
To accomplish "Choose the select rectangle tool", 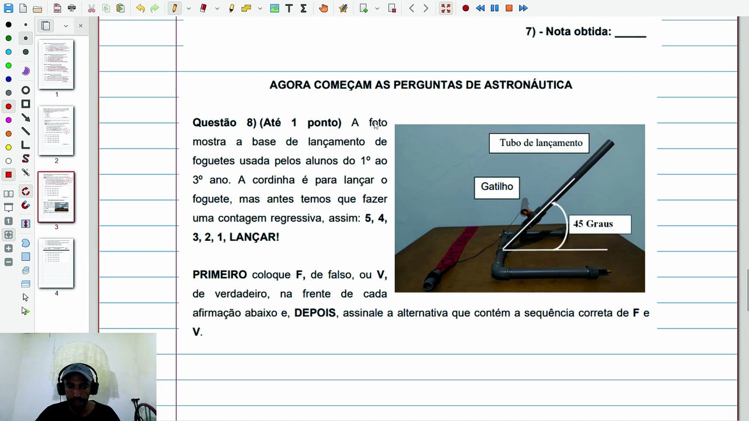I will point(26,257).
